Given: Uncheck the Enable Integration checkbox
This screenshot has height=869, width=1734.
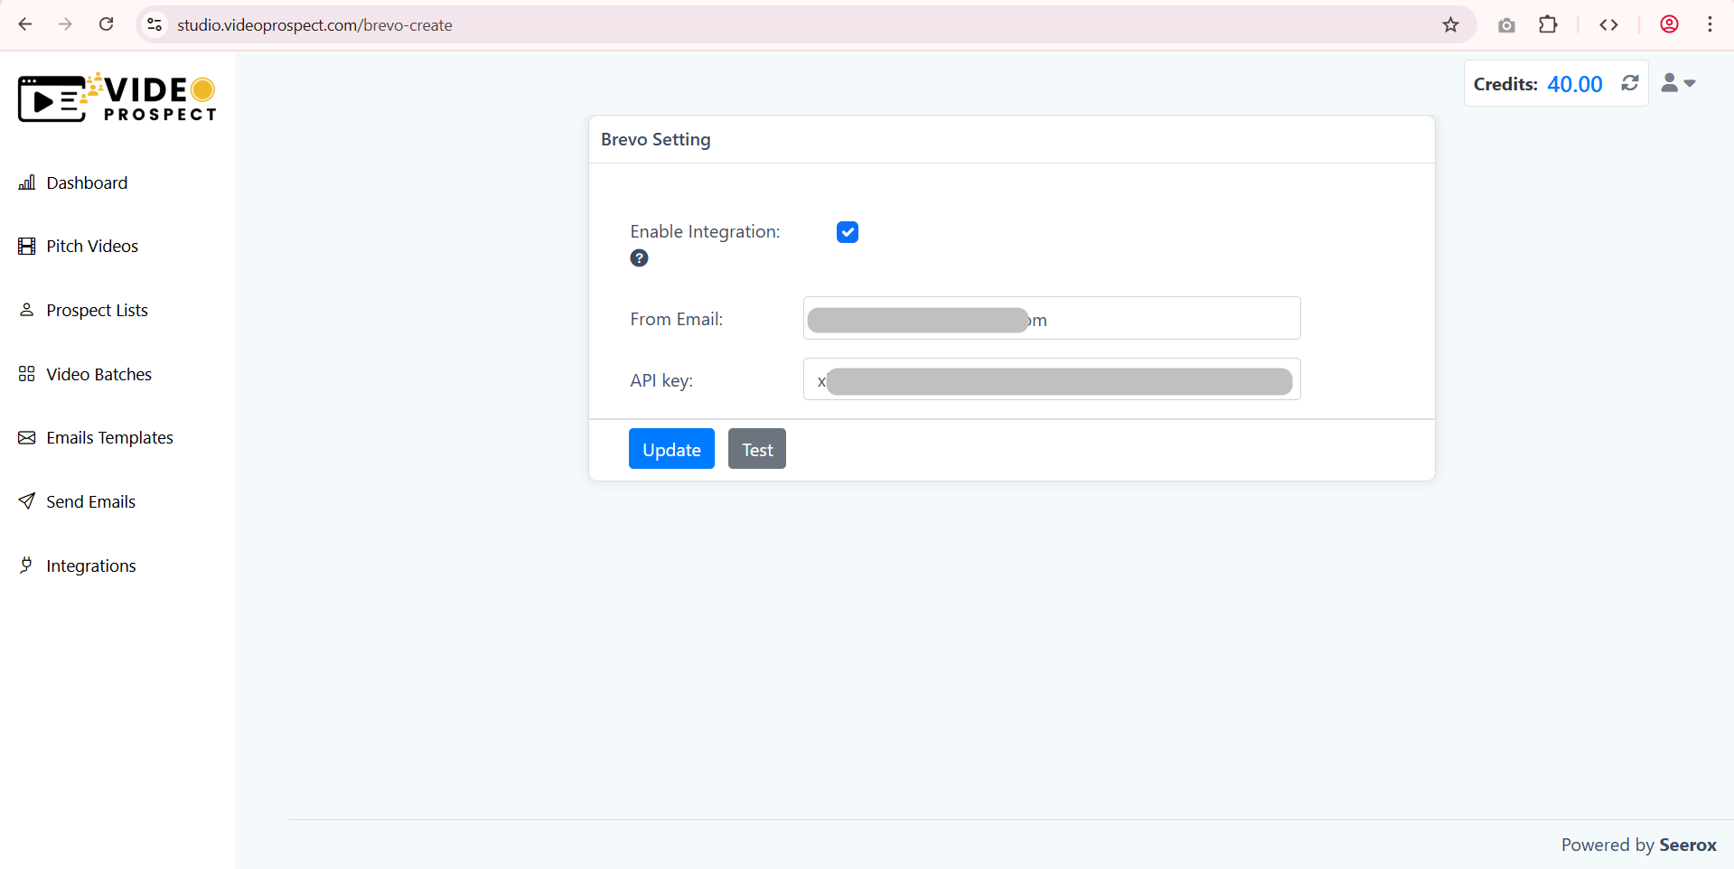Looking at the screenshot, I should click(x=847, y=232).
